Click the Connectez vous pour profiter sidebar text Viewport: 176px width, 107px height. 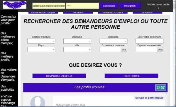(x=8, y=20)
